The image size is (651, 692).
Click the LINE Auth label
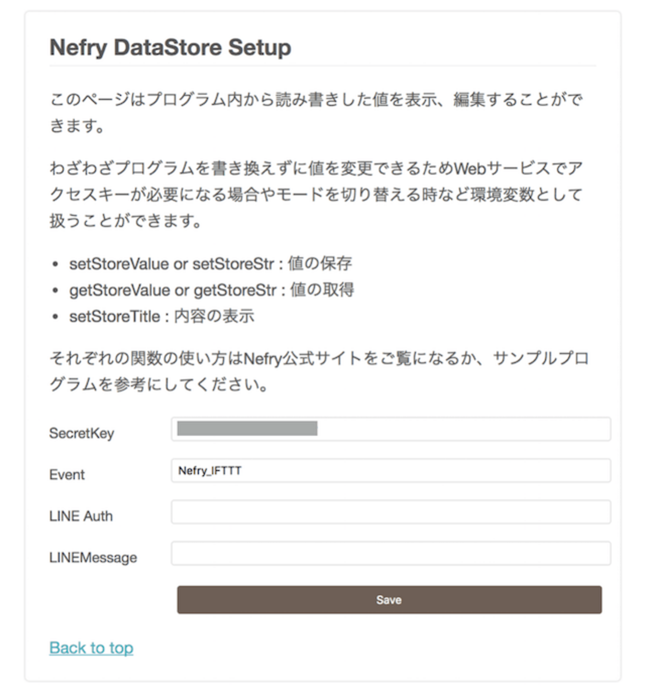point(81,515)
